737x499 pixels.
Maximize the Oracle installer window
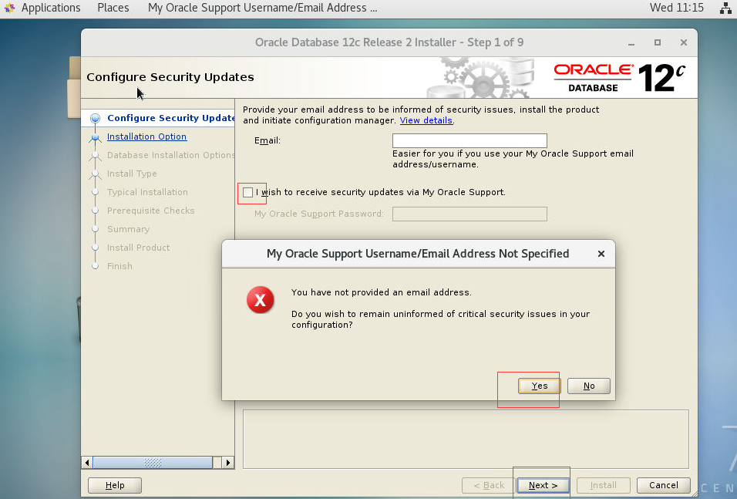[x=658, y=42]
